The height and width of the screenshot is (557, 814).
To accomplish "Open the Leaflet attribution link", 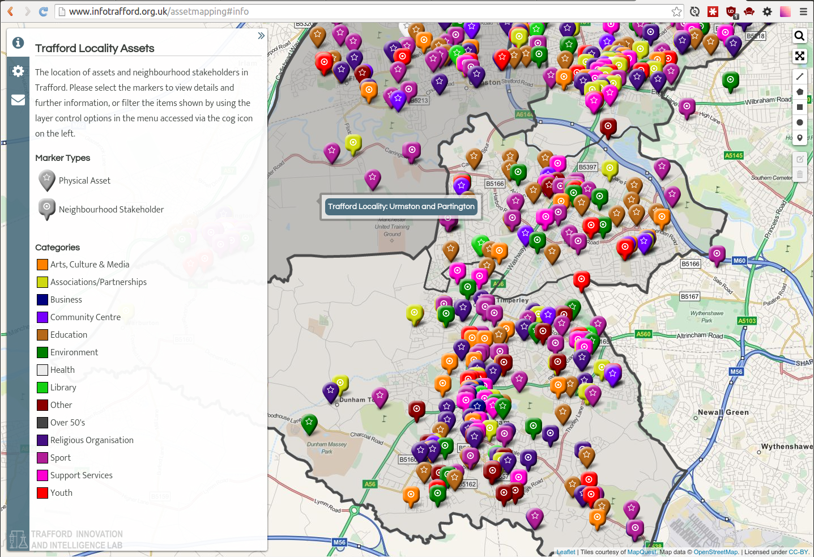I will [565, 552].
